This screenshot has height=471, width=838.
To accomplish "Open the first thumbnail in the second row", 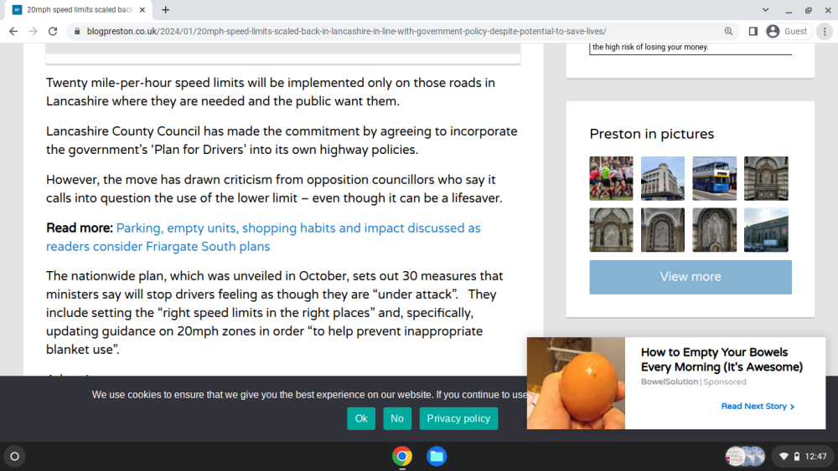I will (612, 230).
